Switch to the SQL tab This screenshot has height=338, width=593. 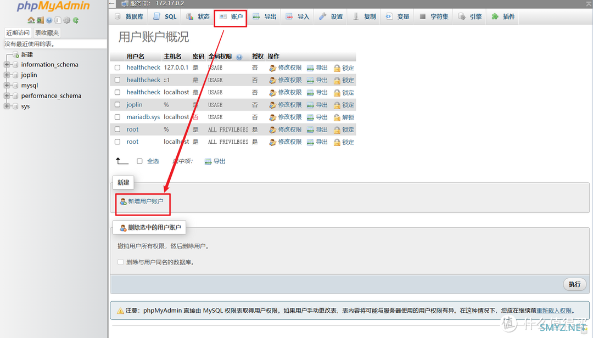pyautogui.click(x=165, y=16)
